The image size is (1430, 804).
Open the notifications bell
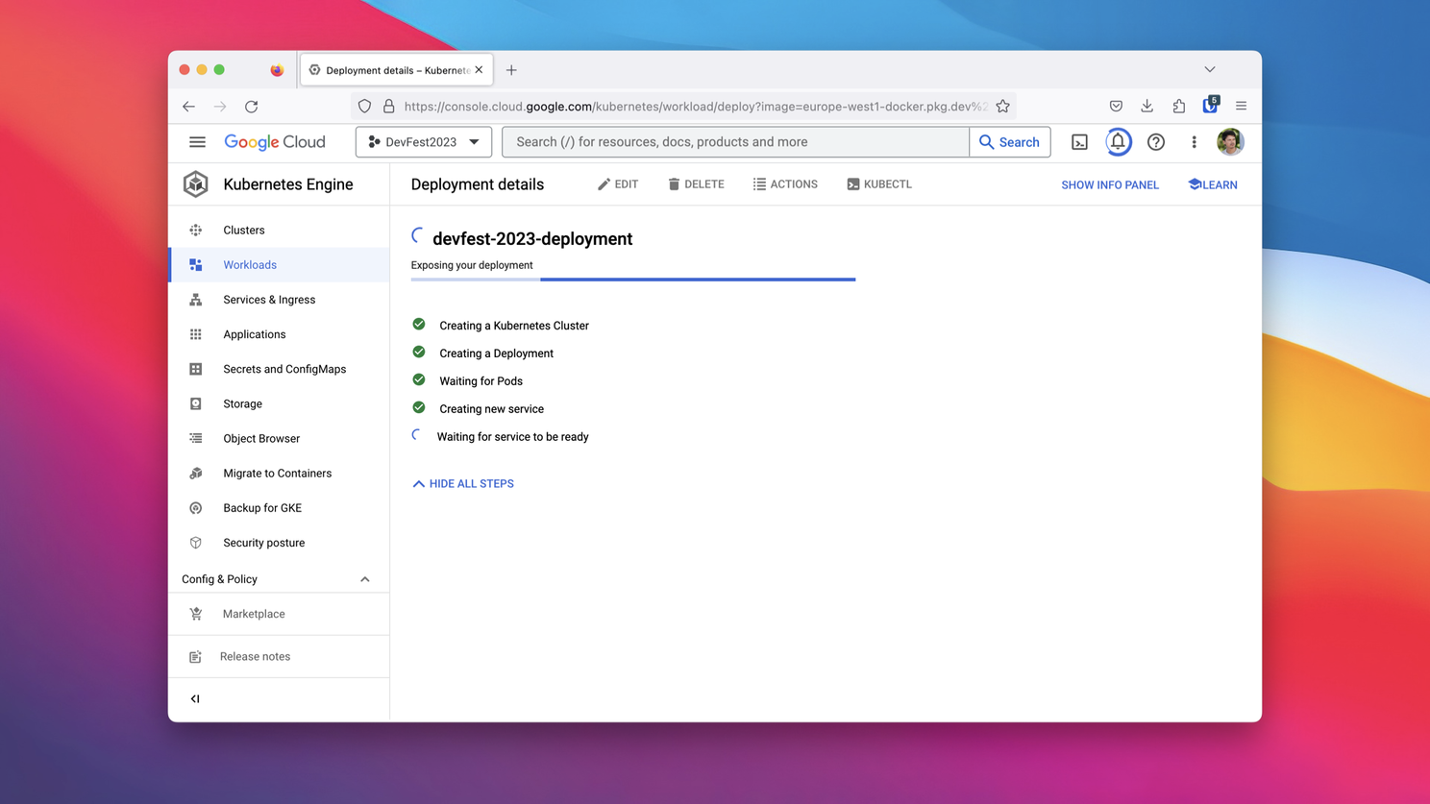(x=1118, y=142)
